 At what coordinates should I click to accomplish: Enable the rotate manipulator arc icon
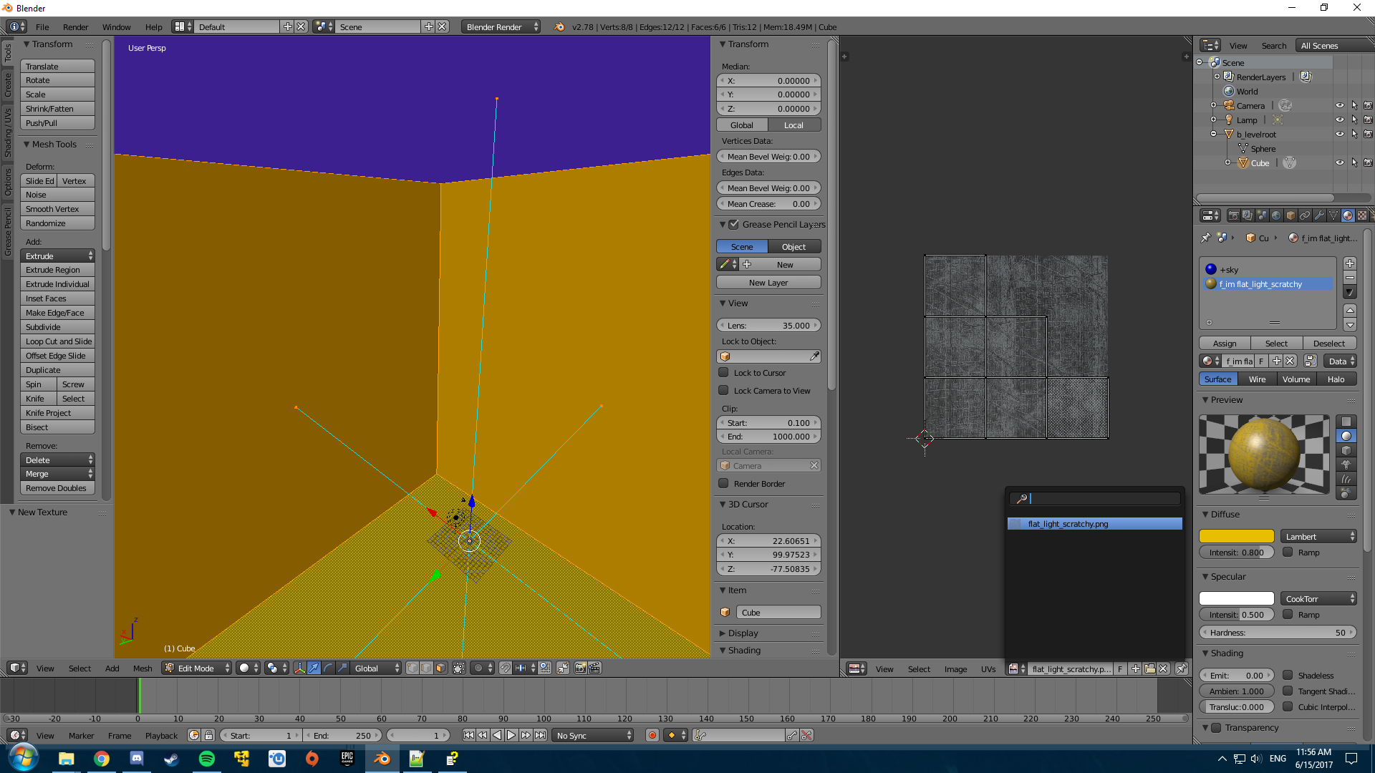(x=328, y=668)
